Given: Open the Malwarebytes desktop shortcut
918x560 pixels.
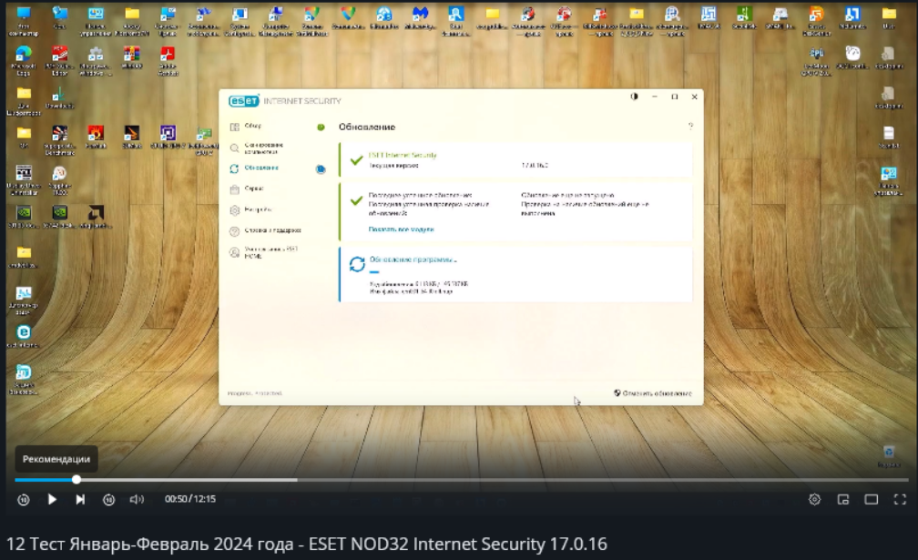Looking at the screenshot, I should coord(420,19).
